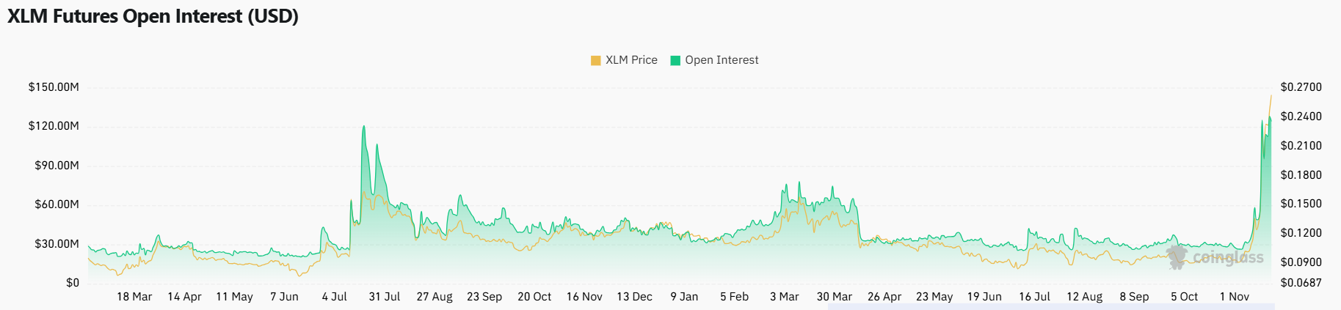Click the 3 Mar date label
This screenshot has width=1341, height=310.
pos(784,297)
